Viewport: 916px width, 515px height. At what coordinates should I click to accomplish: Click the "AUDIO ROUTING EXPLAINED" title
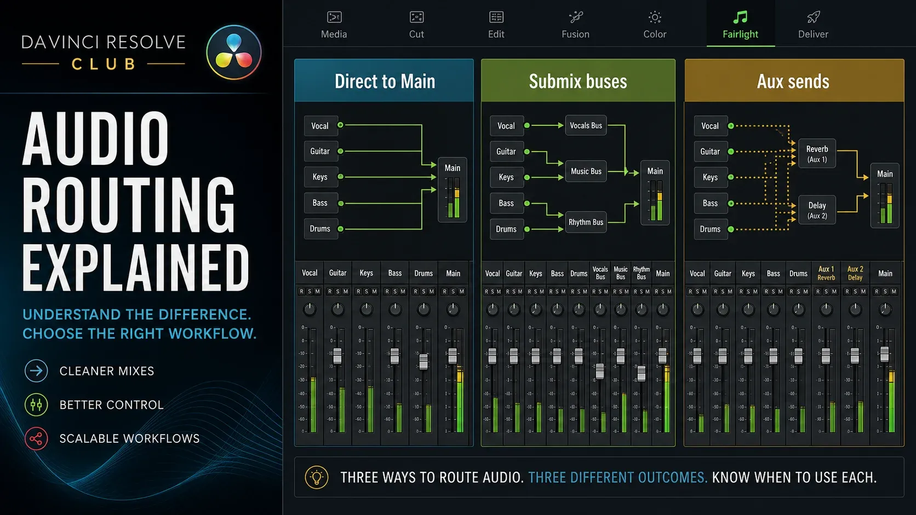click(135, 201)
